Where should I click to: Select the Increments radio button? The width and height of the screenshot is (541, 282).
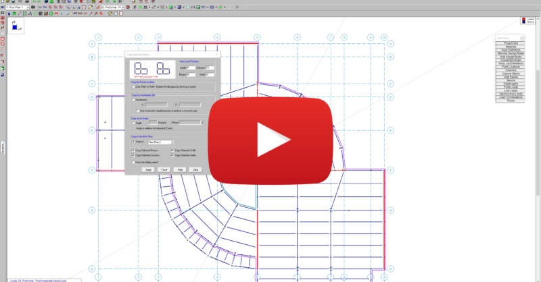[x=134, y=99]
